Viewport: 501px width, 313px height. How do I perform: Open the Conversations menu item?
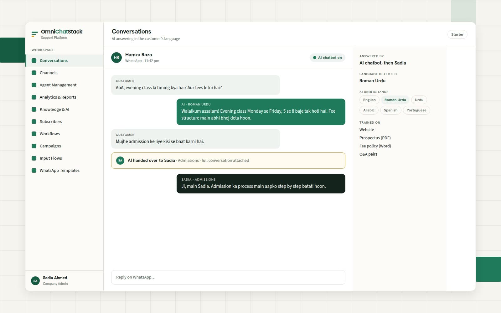point(65,61)
